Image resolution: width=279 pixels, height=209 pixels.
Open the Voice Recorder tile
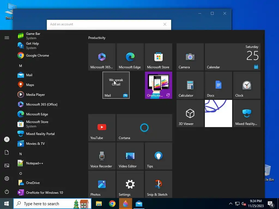[x=102, y=156]
